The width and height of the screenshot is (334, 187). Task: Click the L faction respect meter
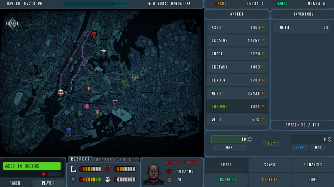point(90,169)
